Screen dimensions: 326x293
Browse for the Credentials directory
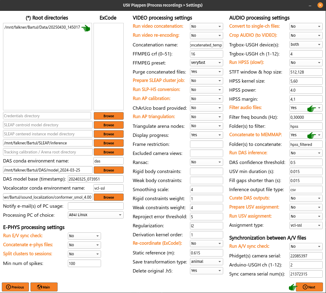tap(109, 116)
